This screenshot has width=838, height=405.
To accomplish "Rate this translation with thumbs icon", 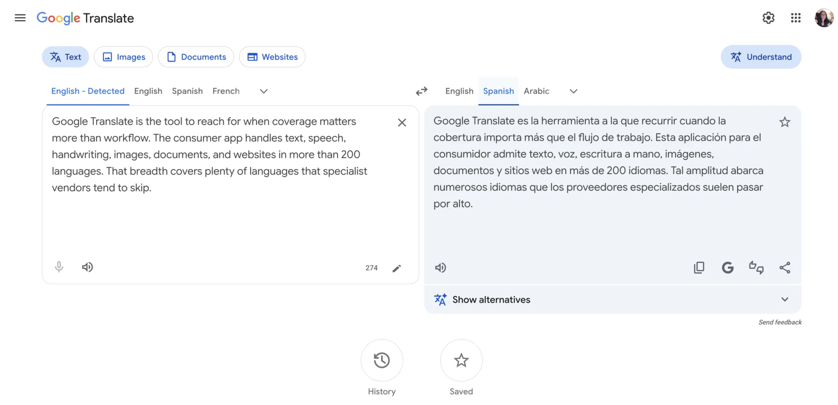I will (x=756, y=267).
